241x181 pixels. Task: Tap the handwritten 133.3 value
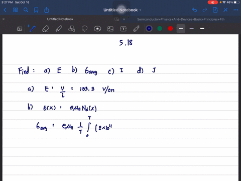pyautogui.click(x=87, y=89)
